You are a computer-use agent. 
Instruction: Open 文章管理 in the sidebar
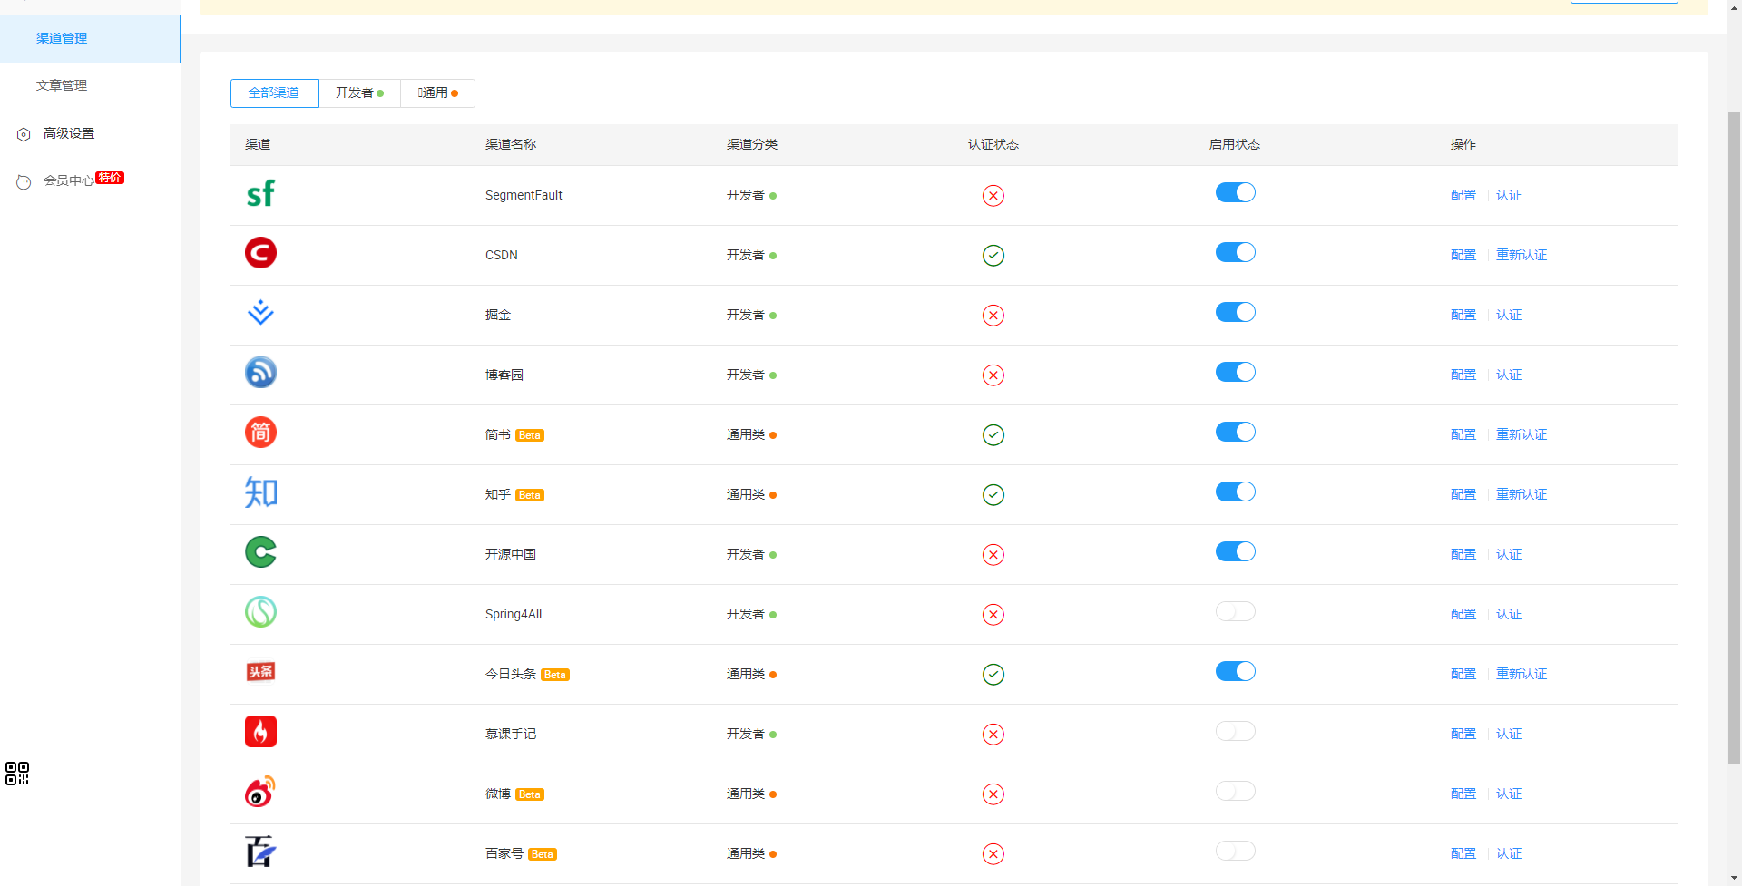[x=62, y=85]
